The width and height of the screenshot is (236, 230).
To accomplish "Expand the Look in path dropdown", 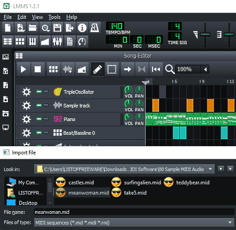I will click(210, 169).
